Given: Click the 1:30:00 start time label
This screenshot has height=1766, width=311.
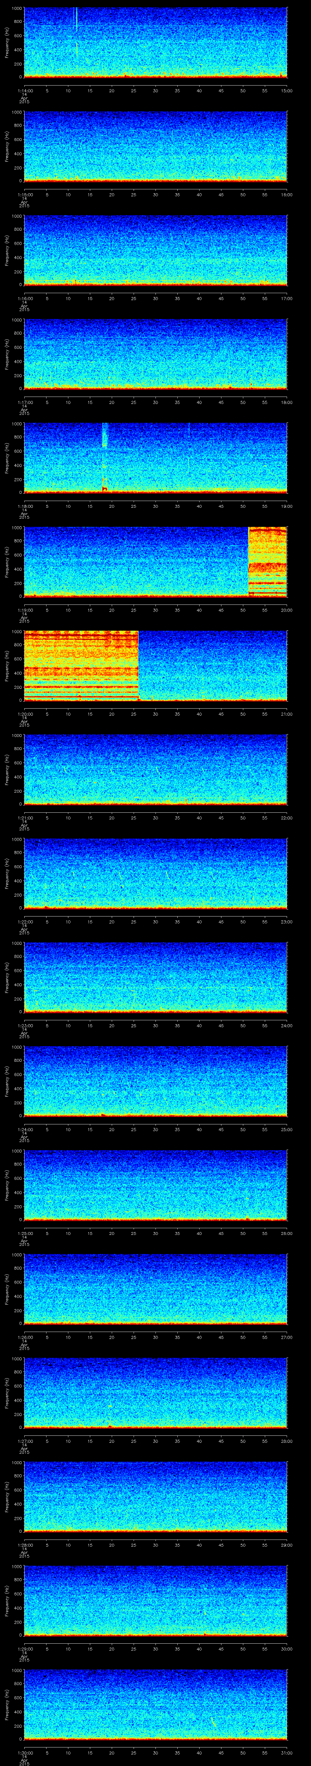Looking at the screenshot, I should [25, 1752].
